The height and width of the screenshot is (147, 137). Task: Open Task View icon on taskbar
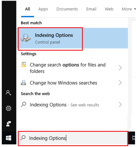(133, 138)
